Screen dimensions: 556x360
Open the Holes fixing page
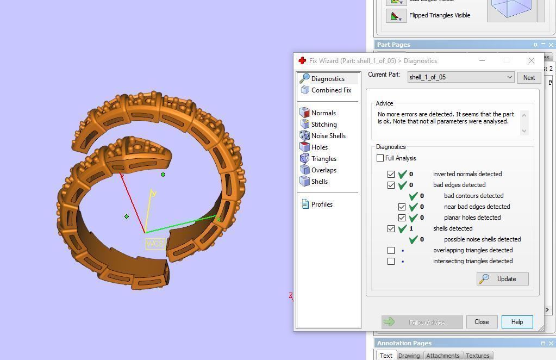pyautogui.click(x=314, y=147)
